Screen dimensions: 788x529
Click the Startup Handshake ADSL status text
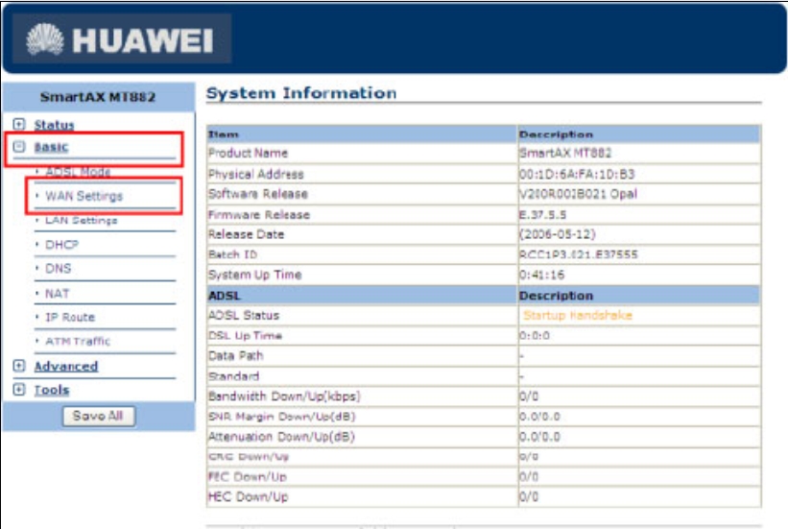click(x=578, y=315)
